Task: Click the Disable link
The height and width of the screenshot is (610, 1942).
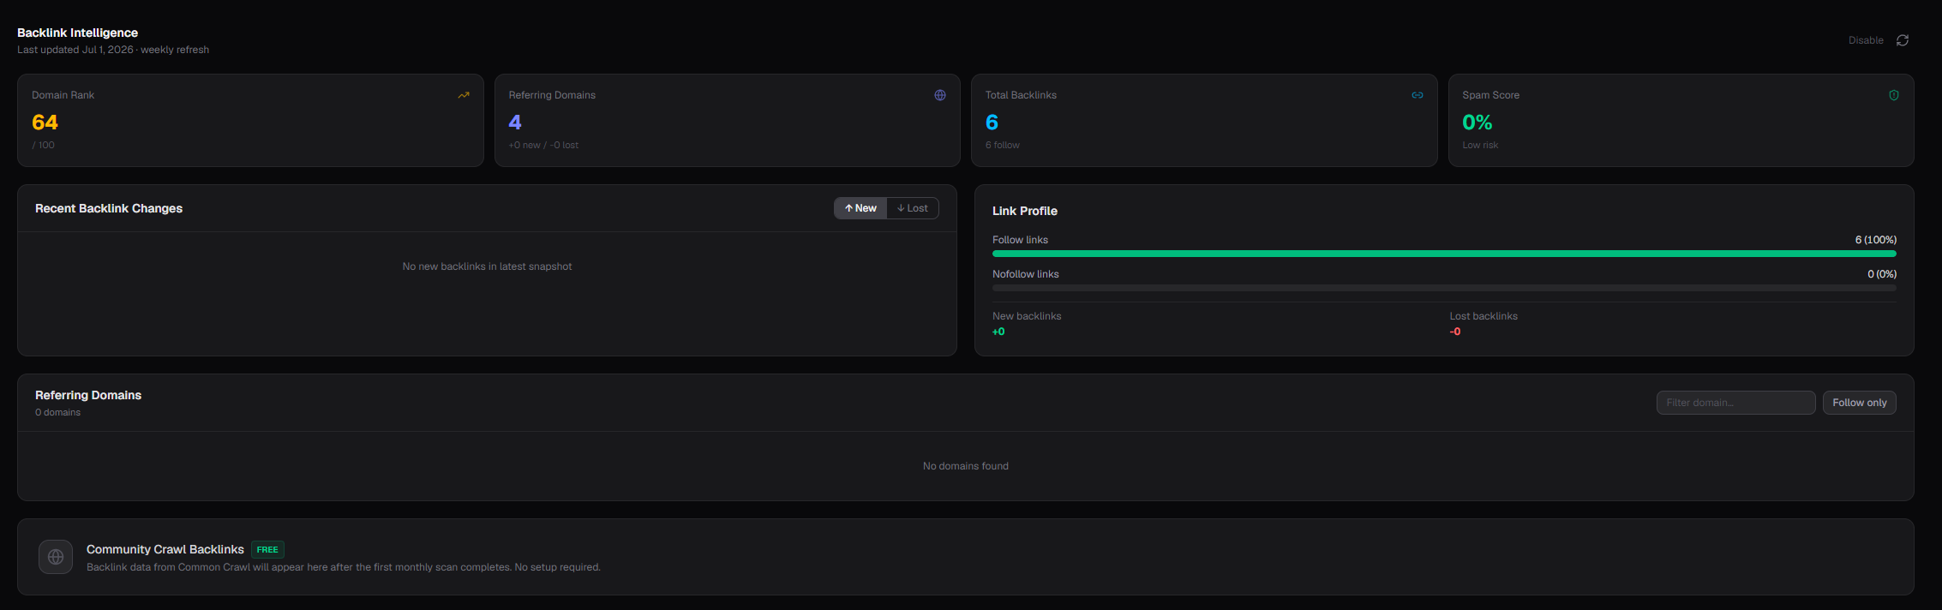Action: pos(1866,40)
